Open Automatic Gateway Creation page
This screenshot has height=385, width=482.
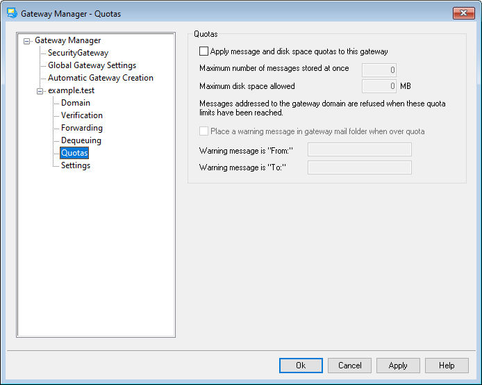coord(100,78)
